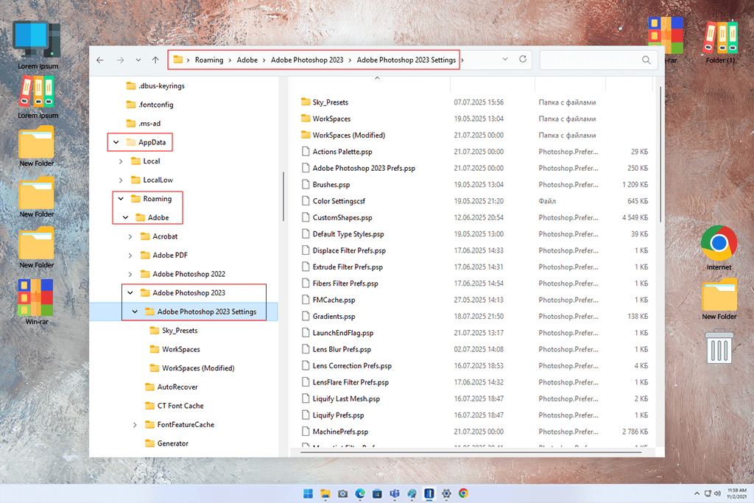Show hidden system tray icons chevron
Screen dimensions: 754x503
click(x=697, y=493)
